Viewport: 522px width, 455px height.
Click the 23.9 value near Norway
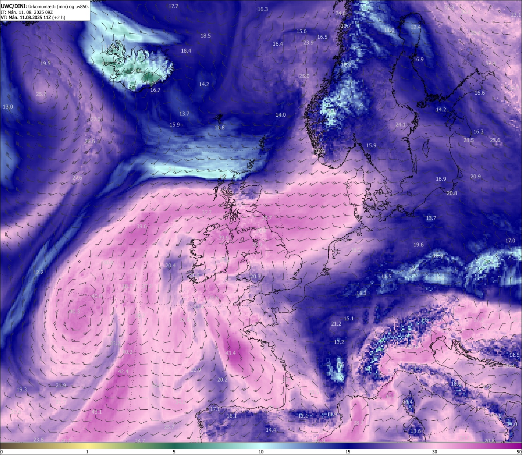tap(308, 42)
